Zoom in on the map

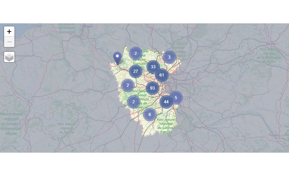coord(9,32)
